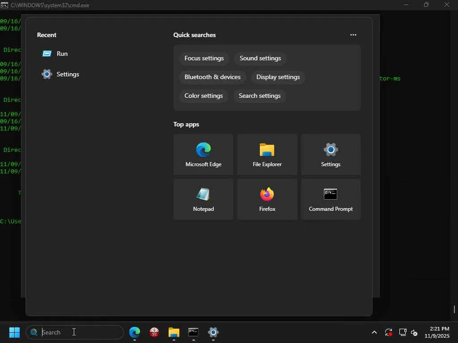Open Microsoft Edge from the taskbar
Viewport: 458px width, 343px height.
(x=134, y=332)
